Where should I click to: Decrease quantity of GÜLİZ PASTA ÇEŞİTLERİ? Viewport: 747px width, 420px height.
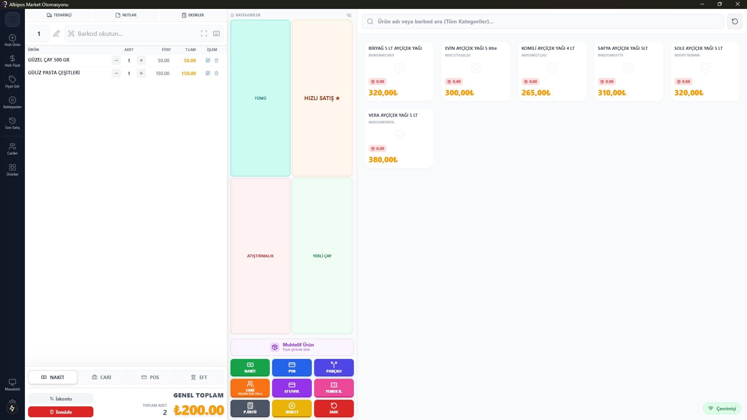coord(116,73)
